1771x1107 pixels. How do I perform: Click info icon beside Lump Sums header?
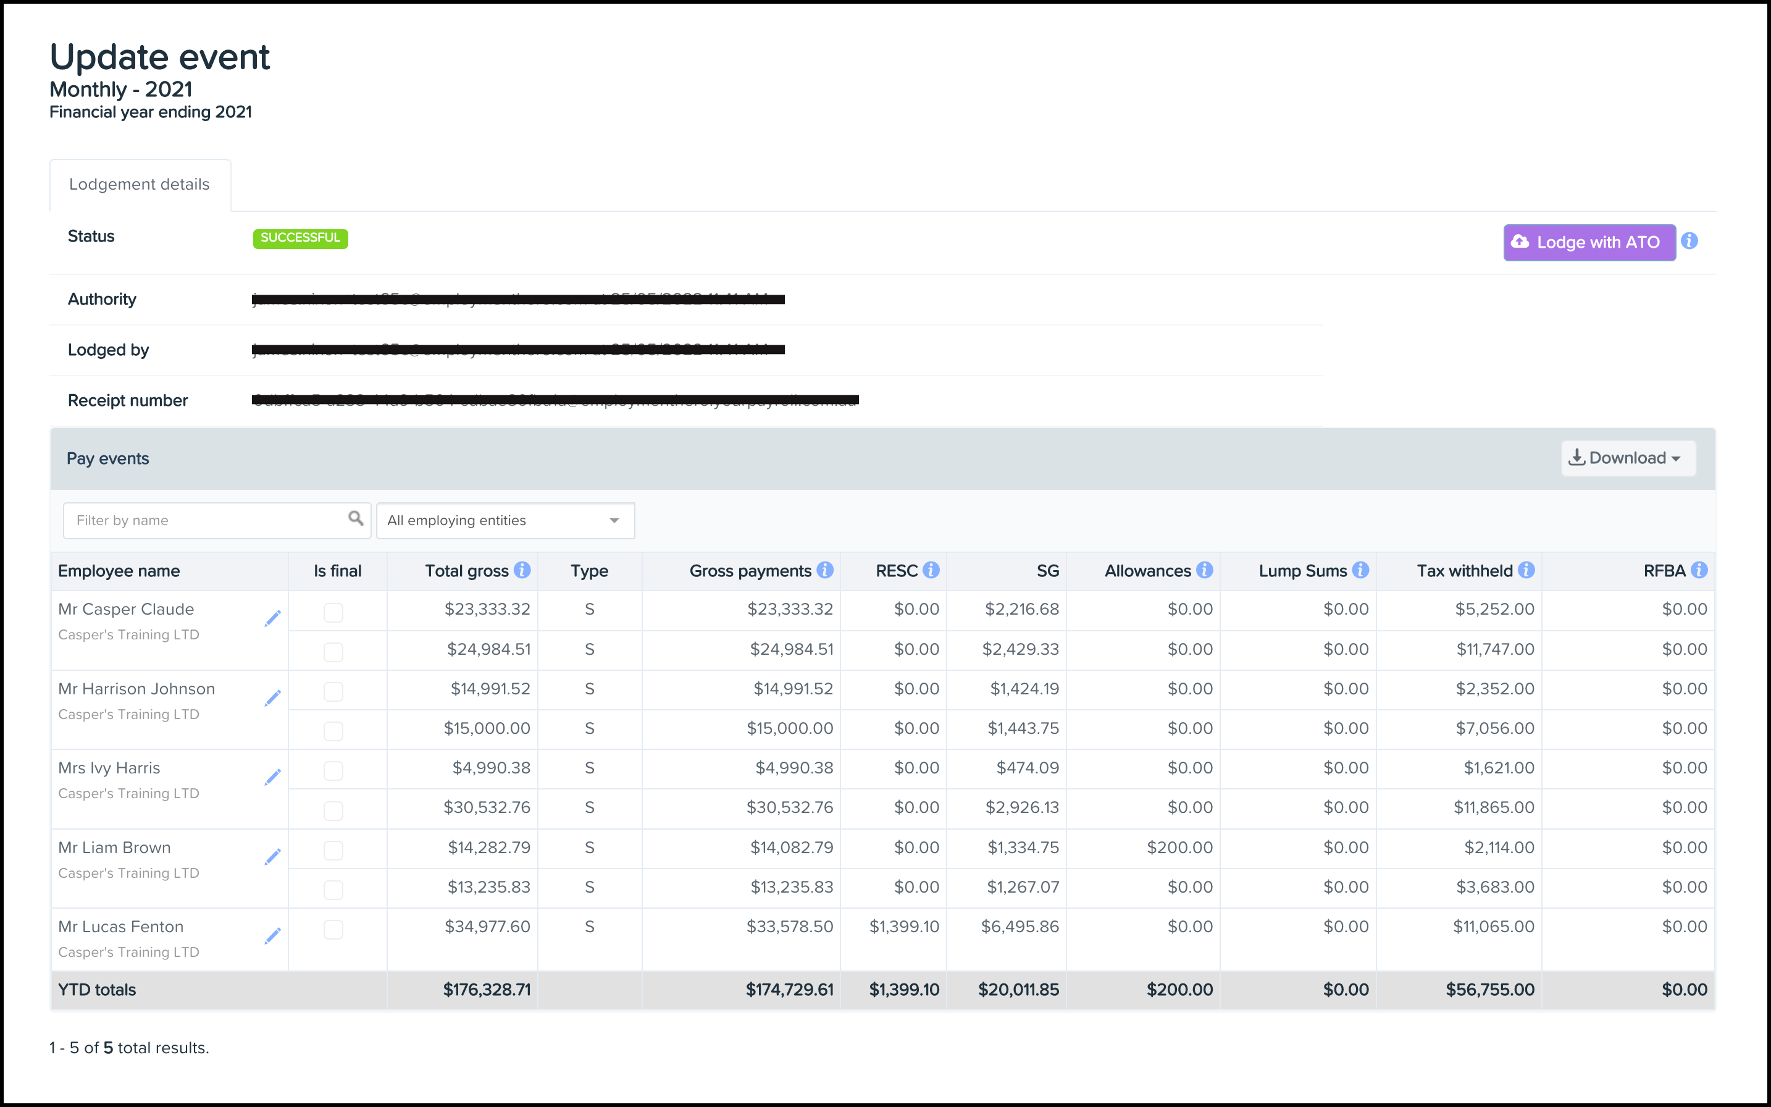1360,570
